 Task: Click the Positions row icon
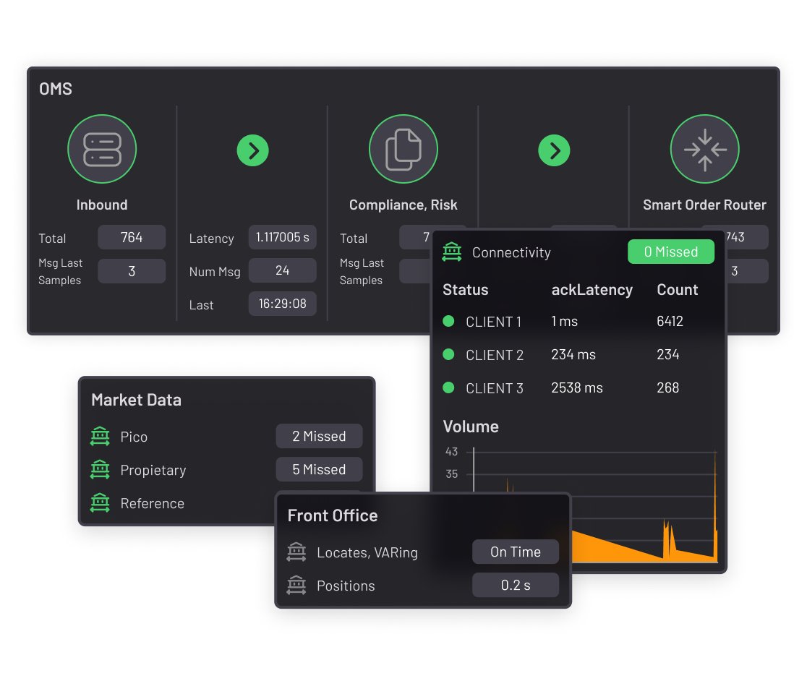[296, 586]
